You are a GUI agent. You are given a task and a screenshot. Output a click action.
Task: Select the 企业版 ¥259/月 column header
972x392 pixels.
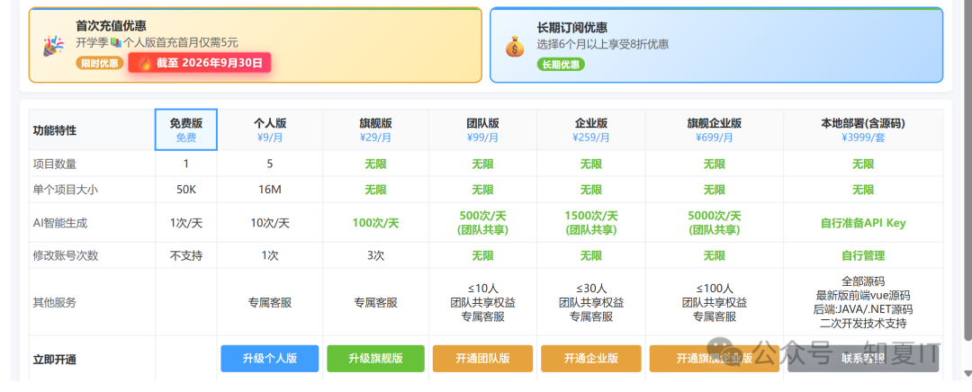click(590, 130)
